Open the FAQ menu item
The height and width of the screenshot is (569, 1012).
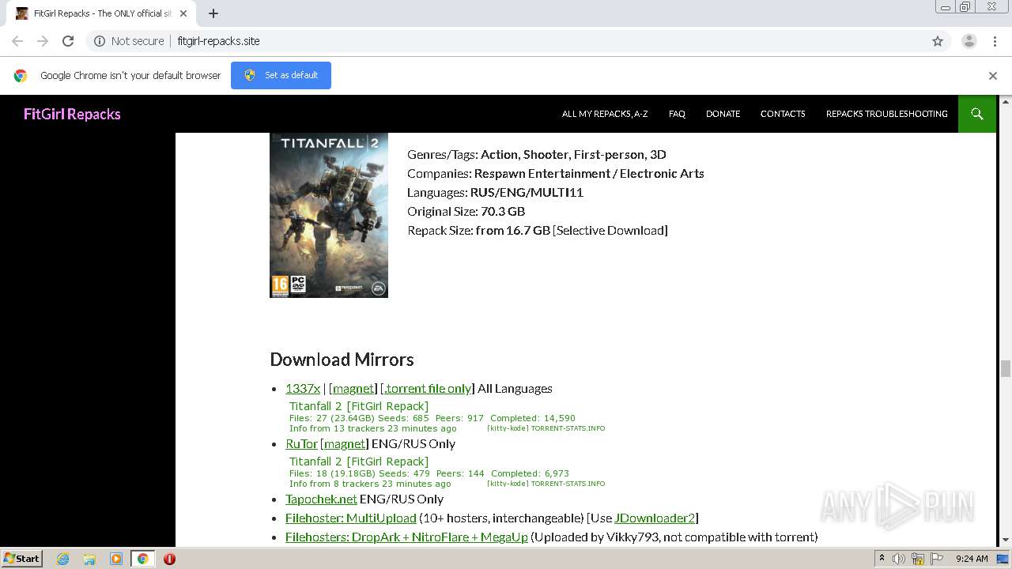pos(677,114)
